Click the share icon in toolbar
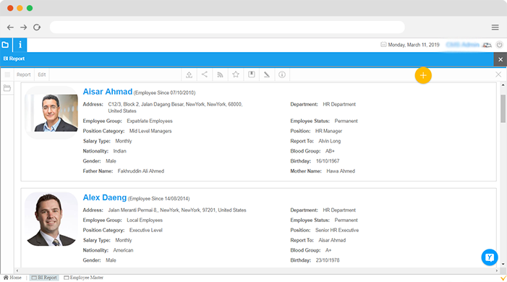 point(205,74)
